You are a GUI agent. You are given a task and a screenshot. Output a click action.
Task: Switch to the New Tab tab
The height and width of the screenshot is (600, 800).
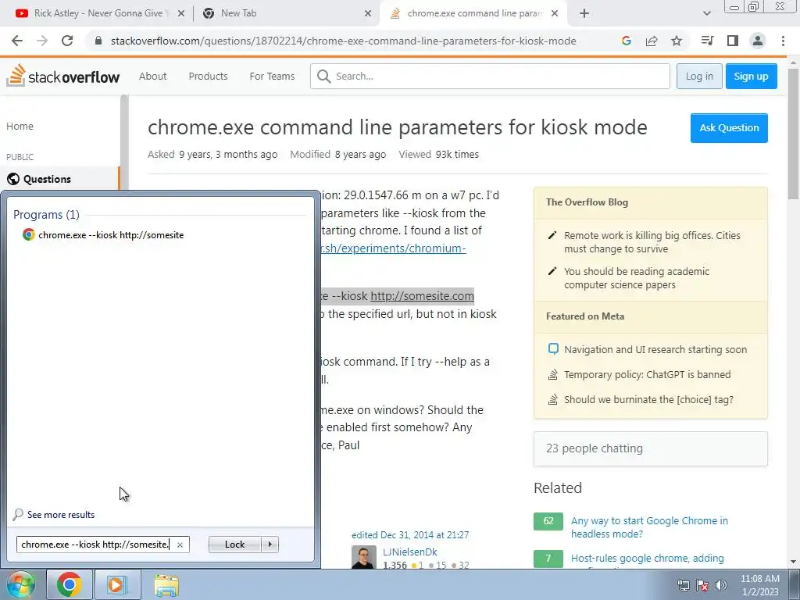[x=286, y=13]
